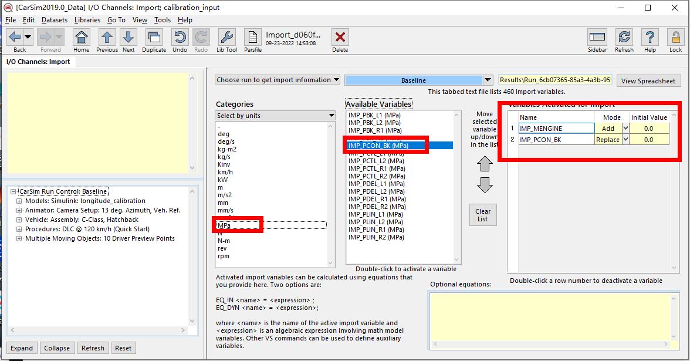
Task: Select the rpm units category
Action: pyautogui.click(x=224, y=256)
